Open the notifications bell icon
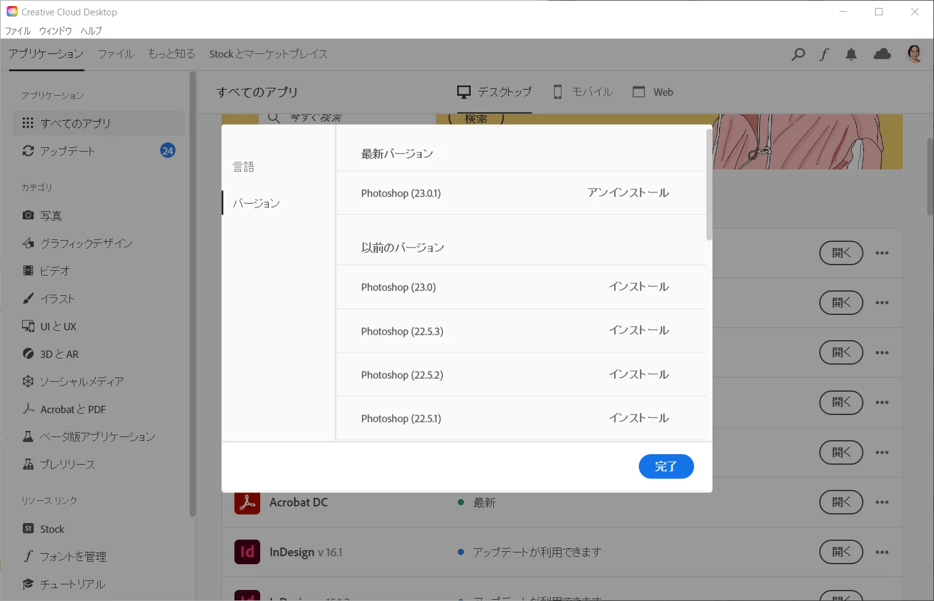This screenshot has width=934, height=601. (x=851, y=54)
